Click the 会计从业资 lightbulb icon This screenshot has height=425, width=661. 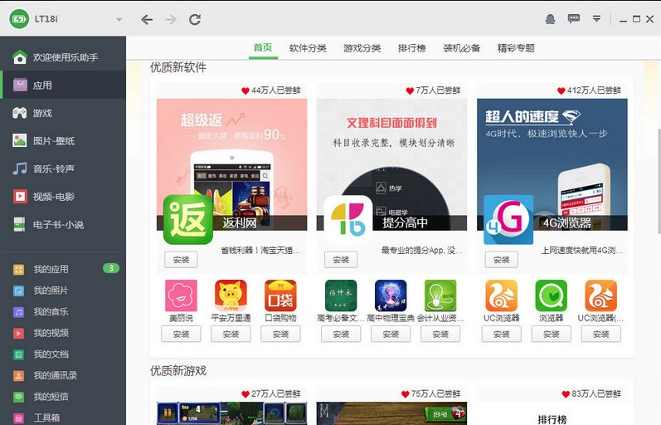440,296
